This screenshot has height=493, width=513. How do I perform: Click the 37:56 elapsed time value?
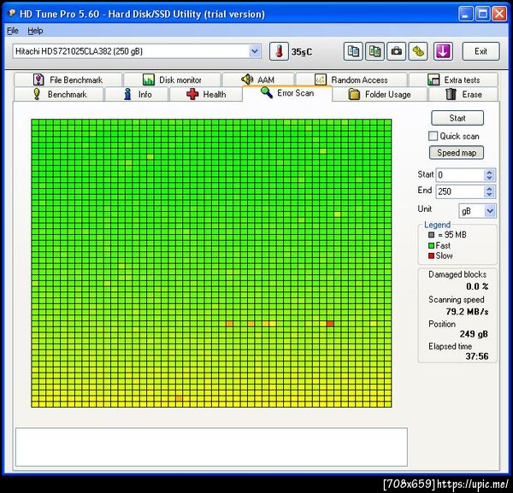click(477, 356)
